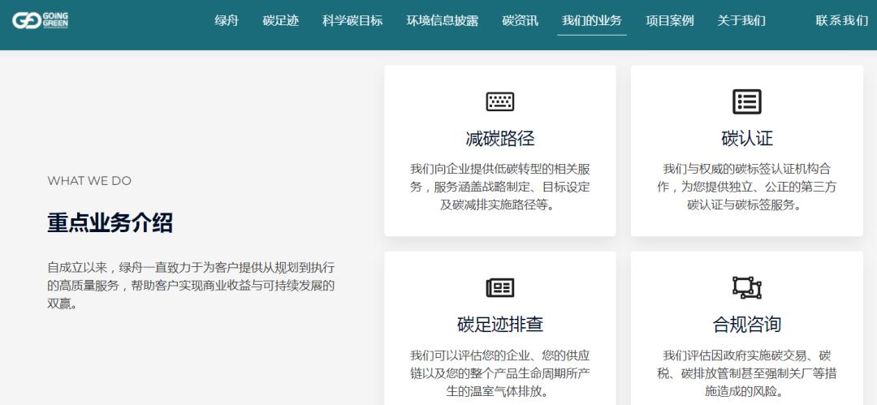
Task: Click the 重点业务介绍 heading
Action: [110, 222]
